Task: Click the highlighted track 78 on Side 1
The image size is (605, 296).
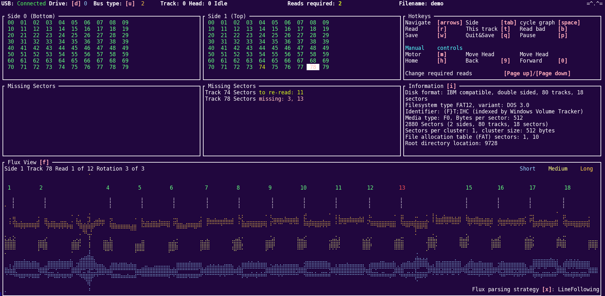Action: (313, 67)
